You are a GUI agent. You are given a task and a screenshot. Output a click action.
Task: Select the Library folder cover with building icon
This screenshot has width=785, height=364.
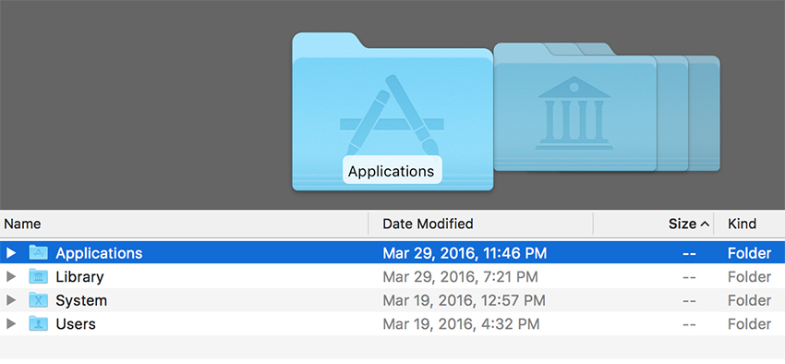pos(574,107)
